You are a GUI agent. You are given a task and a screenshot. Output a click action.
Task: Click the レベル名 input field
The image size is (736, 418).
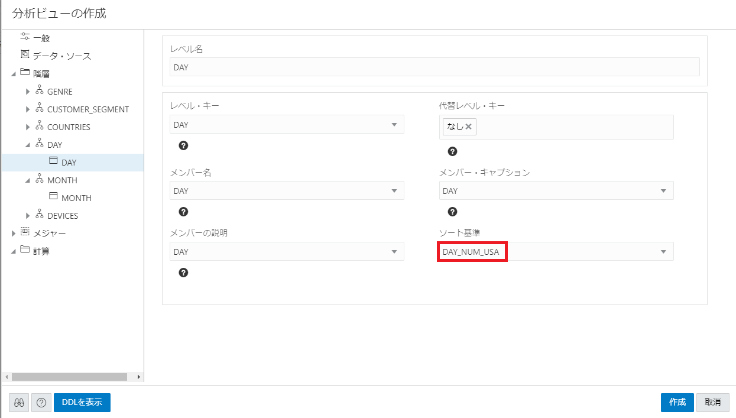click(434, 67)
